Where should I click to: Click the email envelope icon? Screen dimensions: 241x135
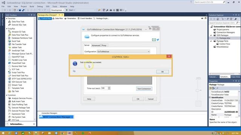click(x=154, y=40)
